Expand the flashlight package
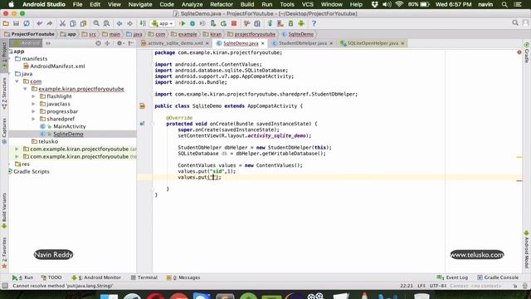The height and width of the screenshot is (299, 531). pos(33,96)
